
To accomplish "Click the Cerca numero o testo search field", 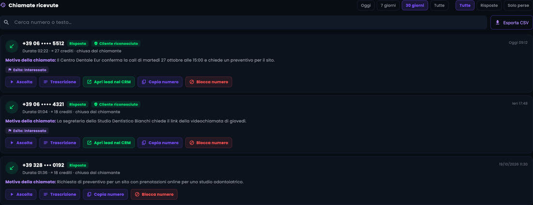I will pyautogui.click(x=243, y=22).
